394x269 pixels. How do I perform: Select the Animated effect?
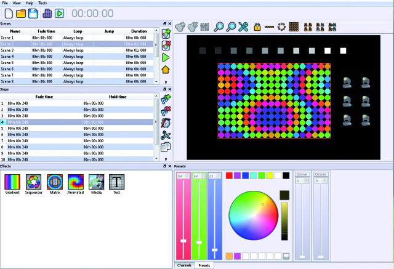(x=76, y=182)
